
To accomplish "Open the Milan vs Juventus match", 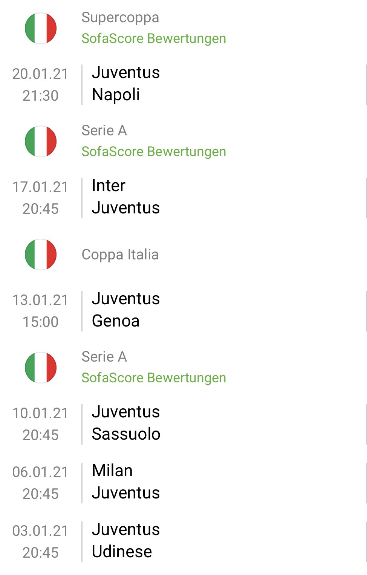I will (183, 483).
